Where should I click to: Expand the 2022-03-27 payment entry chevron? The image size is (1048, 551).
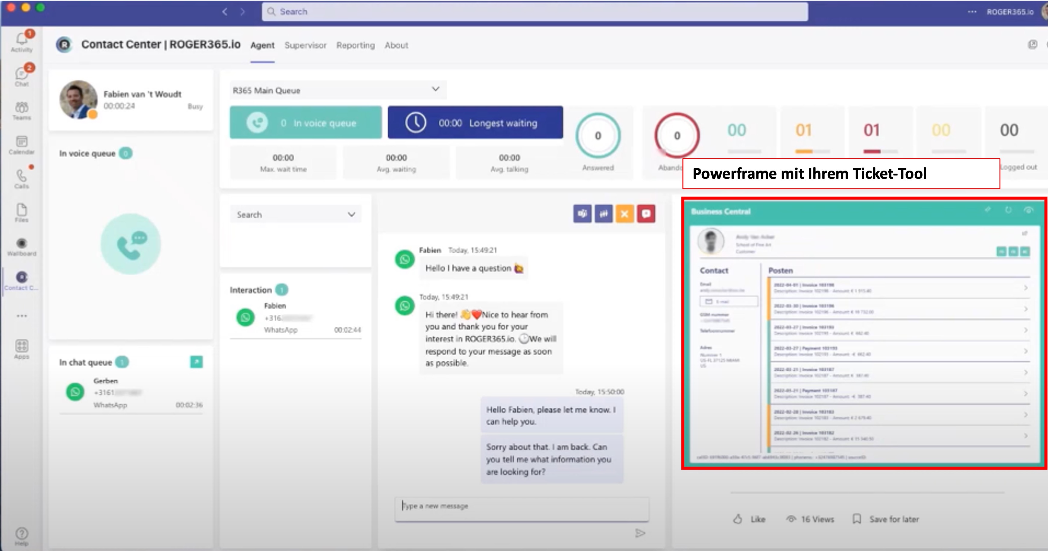point(1026,351)
